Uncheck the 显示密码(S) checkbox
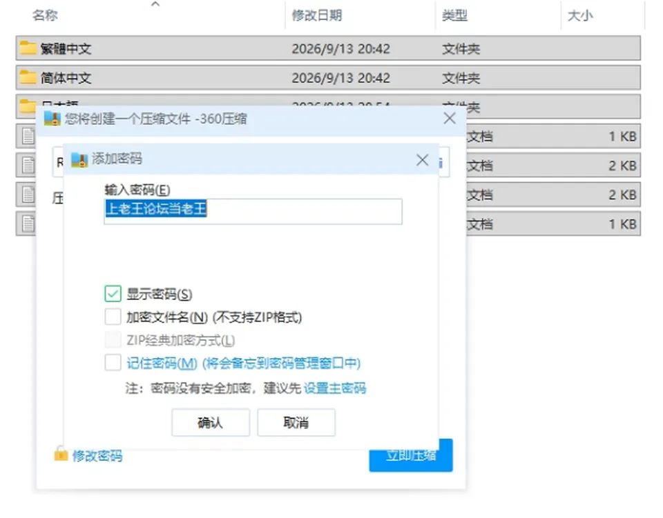663x518 pixels. pyautogui.click(x=113, y=294)
